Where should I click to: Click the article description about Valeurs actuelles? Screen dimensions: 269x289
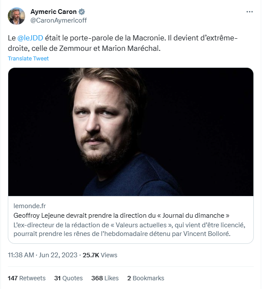coord(130,229)
